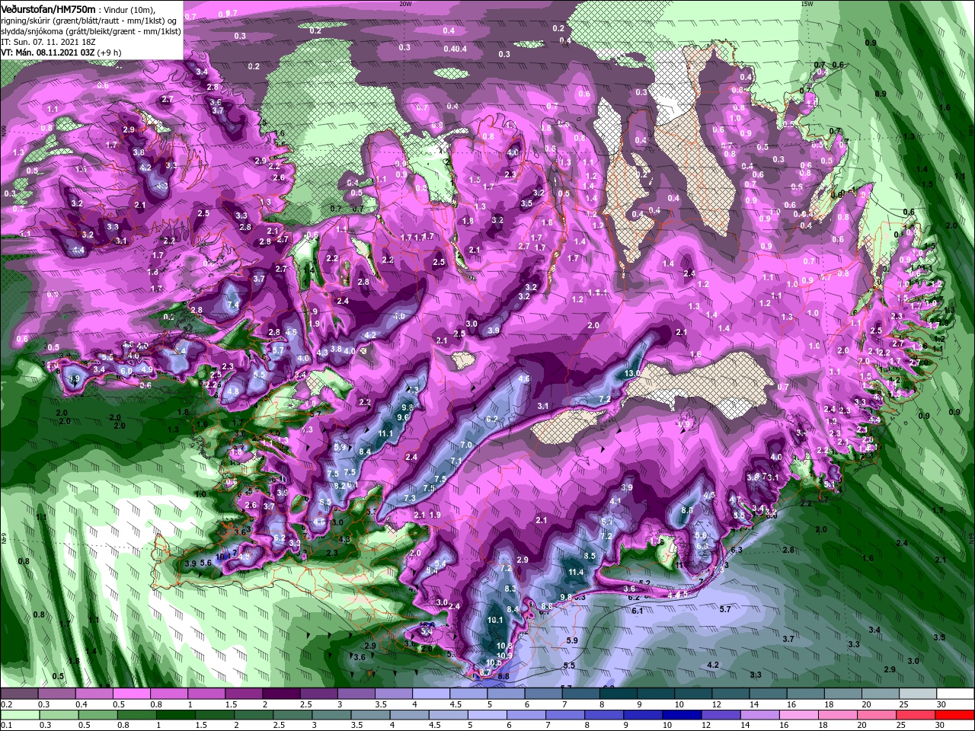Pick the dark navy 10 swatch in rain legend
The height and width of the screenshot is (731, 975).
[x=681, y=715]
